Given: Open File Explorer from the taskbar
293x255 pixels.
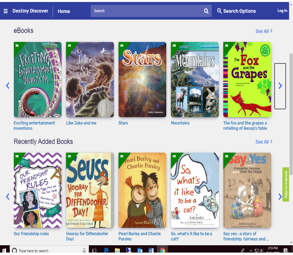Looking at the screenshot, I should [x=117, y=251].
